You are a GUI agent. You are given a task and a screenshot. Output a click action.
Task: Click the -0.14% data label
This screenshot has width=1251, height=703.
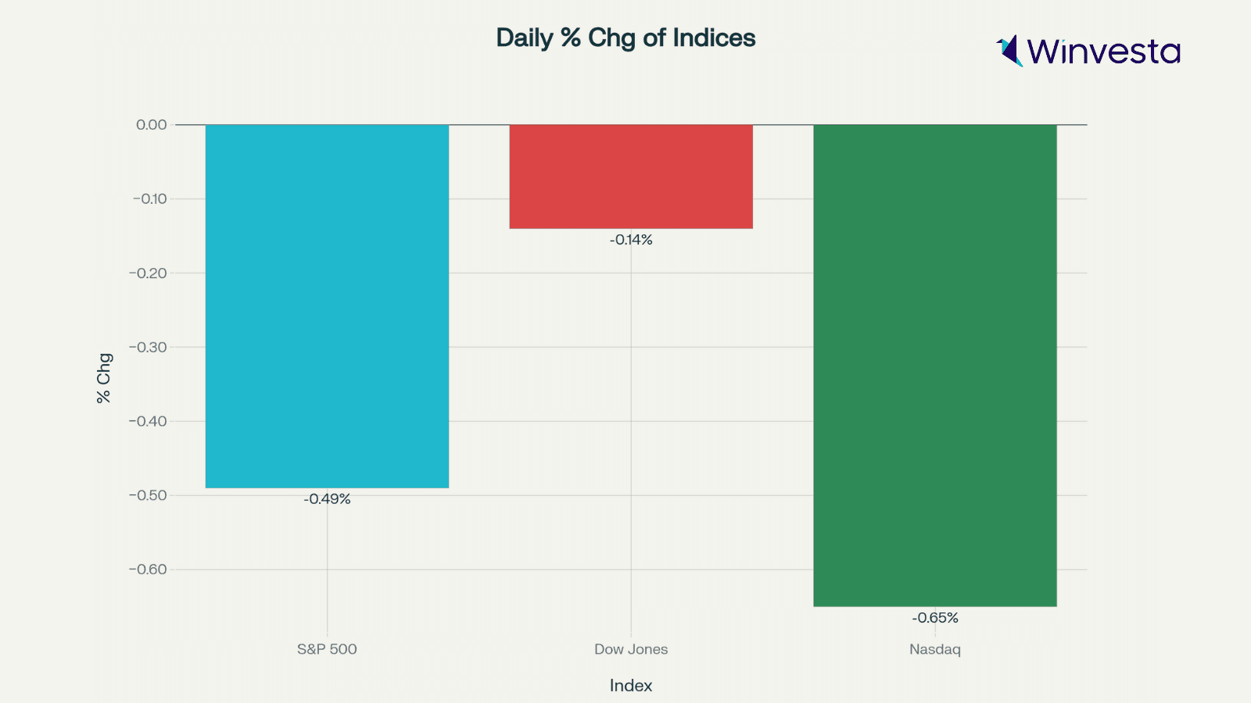pos(631,240)
